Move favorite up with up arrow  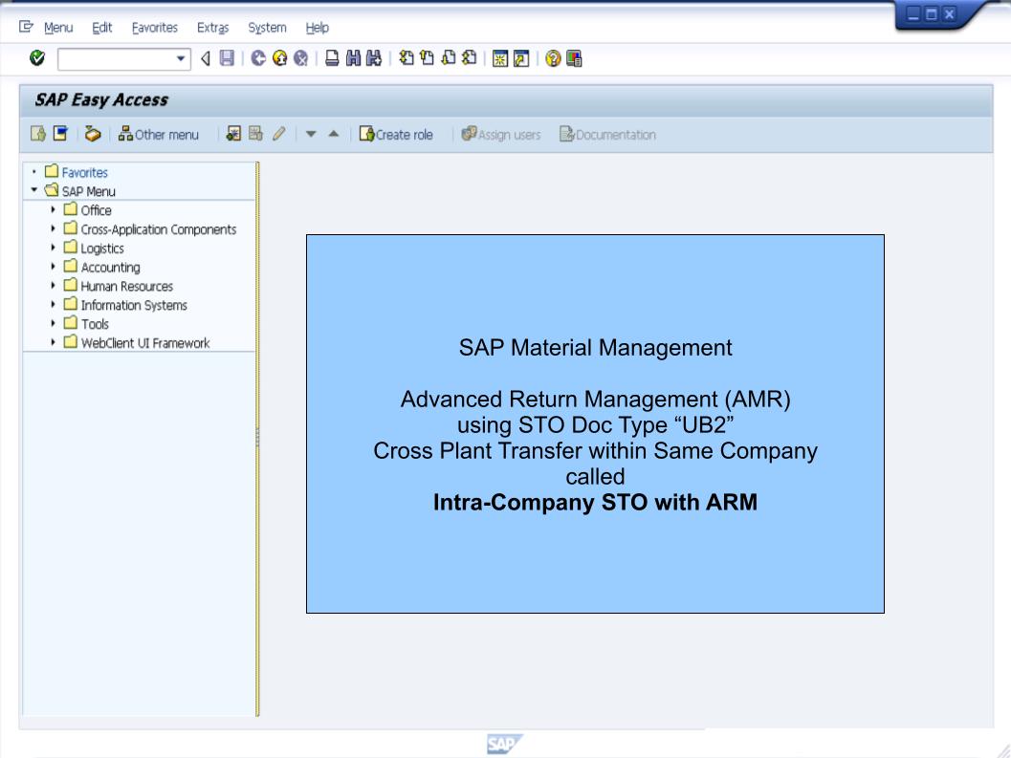[334, 134]
